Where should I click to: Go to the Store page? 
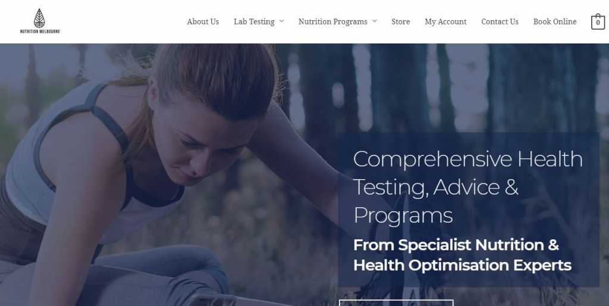(x=400, y=22)
